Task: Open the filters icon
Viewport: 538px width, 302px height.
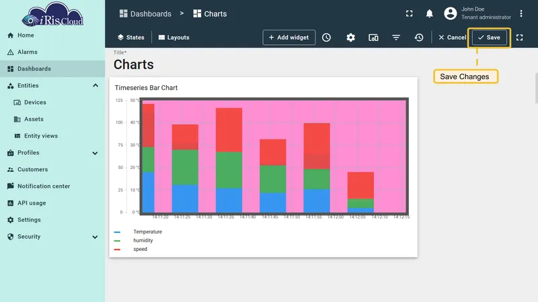Action: [x=396, y=38]
